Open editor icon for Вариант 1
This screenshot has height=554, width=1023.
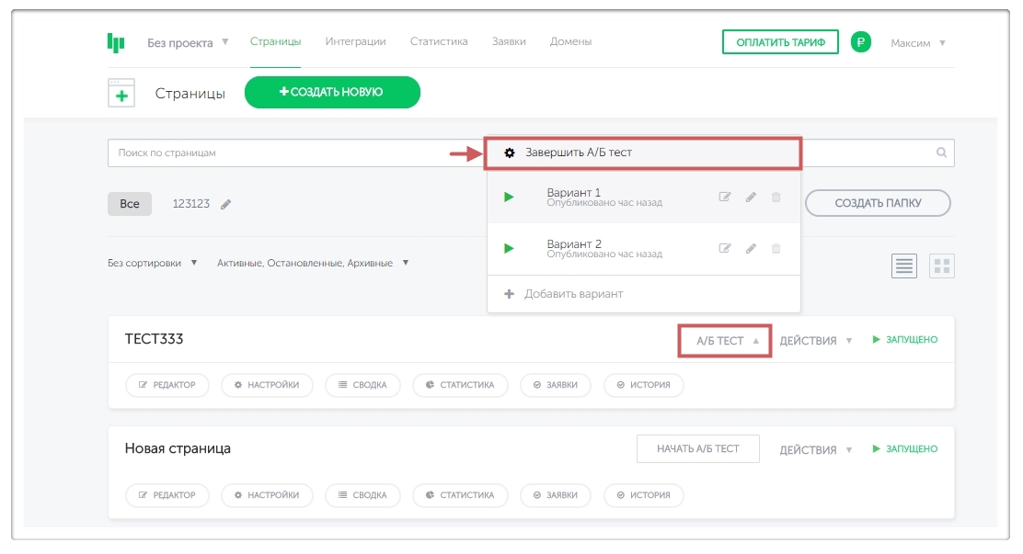point(725,198)
